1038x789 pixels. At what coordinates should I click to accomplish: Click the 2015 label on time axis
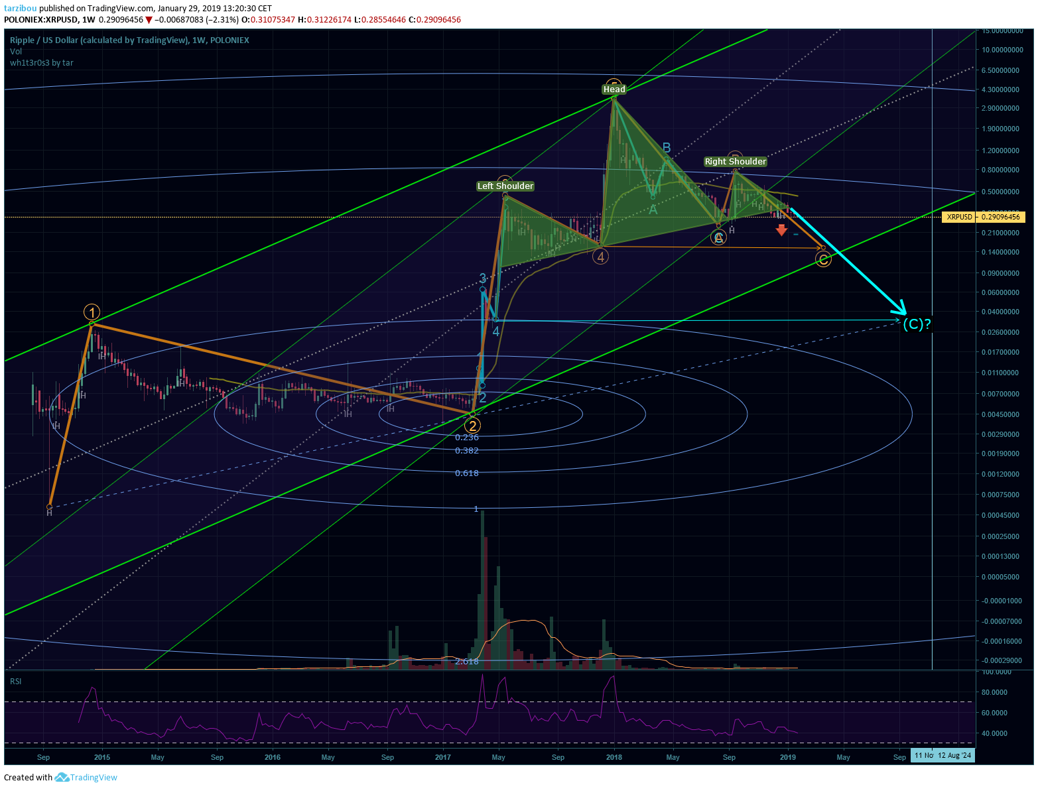(102, 757)
